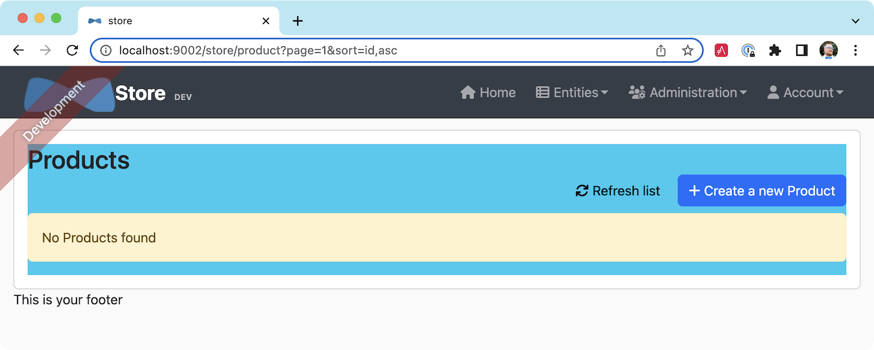This screenshot has height=350, width=874.
Task: Open the red Adobe Acrobat extension
Action: pyautogui.click(x=721, y=51)
